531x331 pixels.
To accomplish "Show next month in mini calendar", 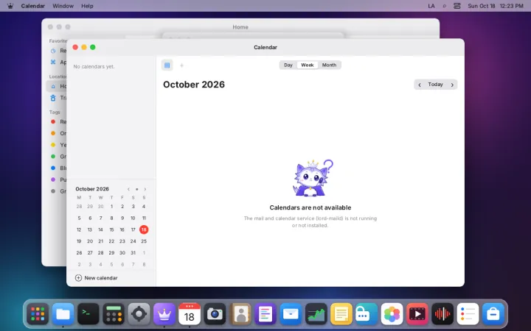I will point(145,189).
